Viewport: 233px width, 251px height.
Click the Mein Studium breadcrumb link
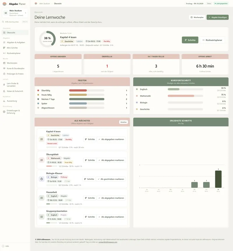point(45,3)
